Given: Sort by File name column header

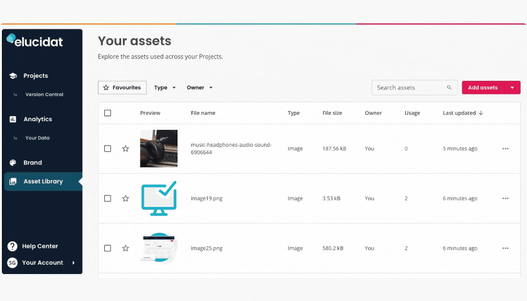Looking at the screenshot, I should [x=203, y=113].
